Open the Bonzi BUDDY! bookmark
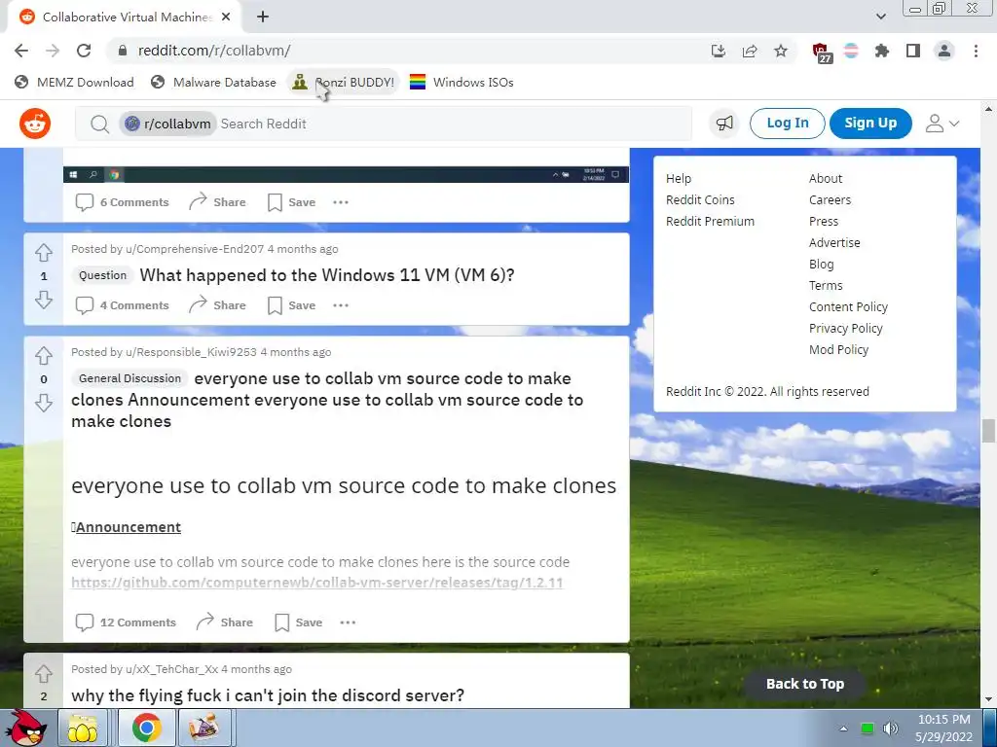 coord(344,82)
